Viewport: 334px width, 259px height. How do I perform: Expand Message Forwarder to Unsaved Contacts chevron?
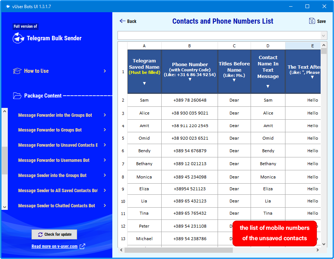tap(105, 145)
